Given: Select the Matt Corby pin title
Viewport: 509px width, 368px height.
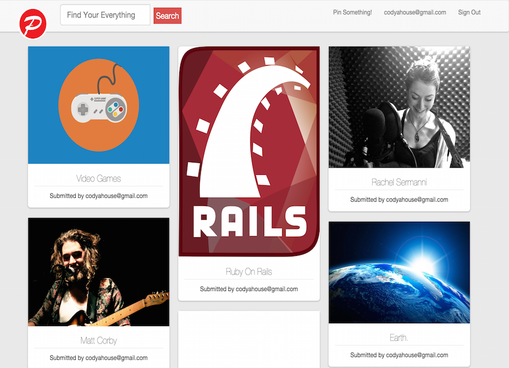Looking at the screenshot, I should (98, 341).
